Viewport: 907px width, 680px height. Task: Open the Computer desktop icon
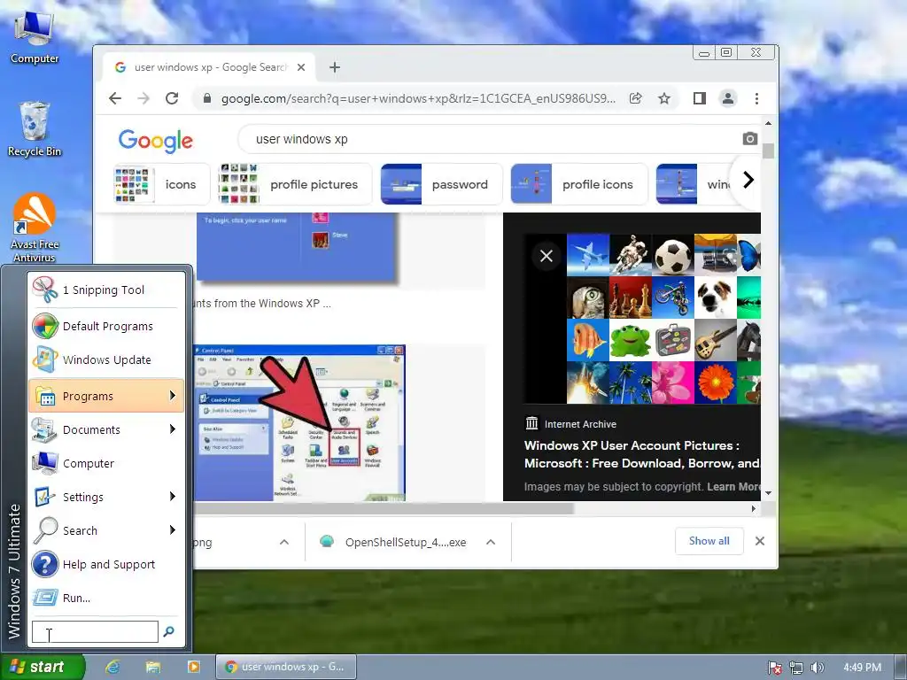(35, 36)
